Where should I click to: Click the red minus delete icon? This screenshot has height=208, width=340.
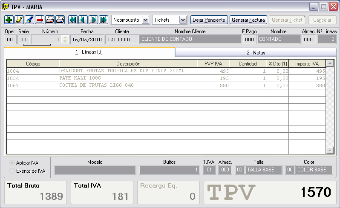coord(39,20)
